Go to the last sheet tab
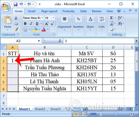139x117 pixels. [x=14, y=109]
